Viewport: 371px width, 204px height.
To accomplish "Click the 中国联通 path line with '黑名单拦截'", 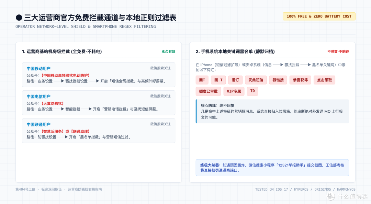I will [79, 137].
